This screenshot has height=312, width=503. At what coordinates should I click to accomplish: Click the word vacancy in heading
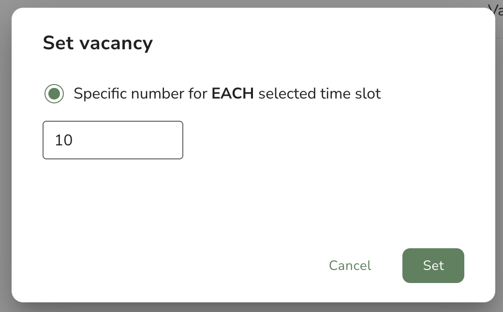116,43
